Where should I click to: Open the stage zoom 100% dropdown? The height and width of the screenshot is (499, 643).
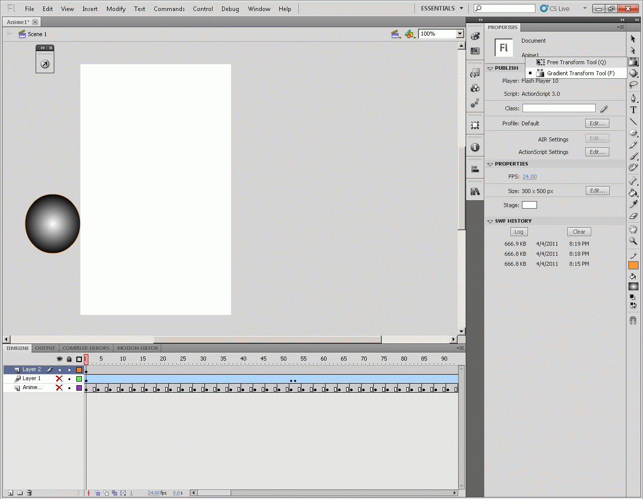coord(460,34)
